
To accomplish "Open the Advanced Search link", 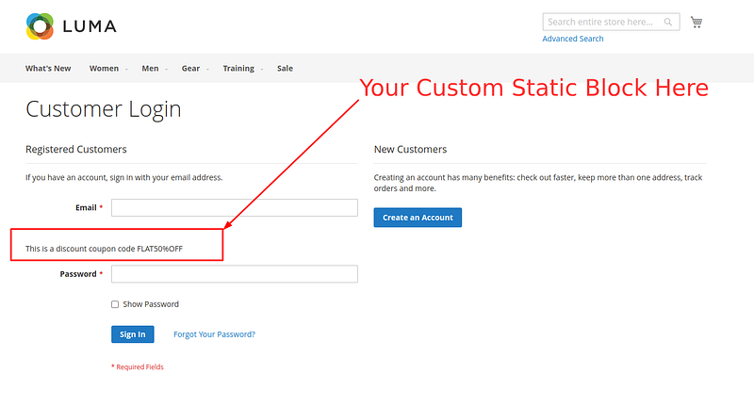I will [x=573, y=39].
